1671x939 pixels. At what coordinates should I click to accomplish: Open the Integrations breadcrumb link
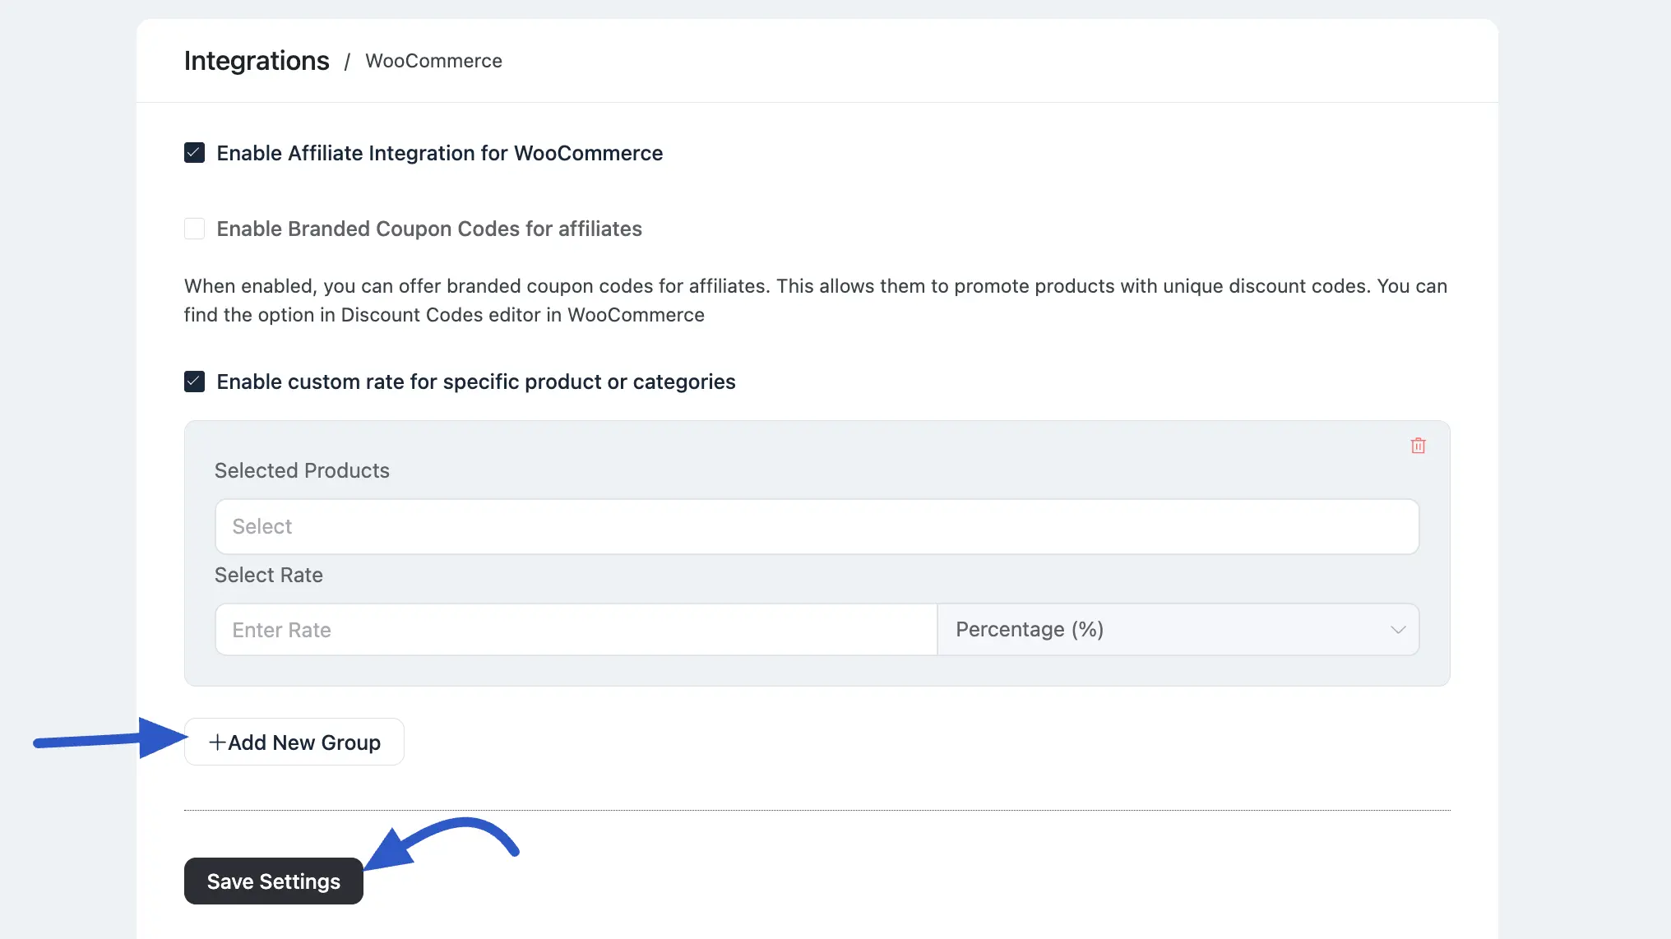pos(257,60)
